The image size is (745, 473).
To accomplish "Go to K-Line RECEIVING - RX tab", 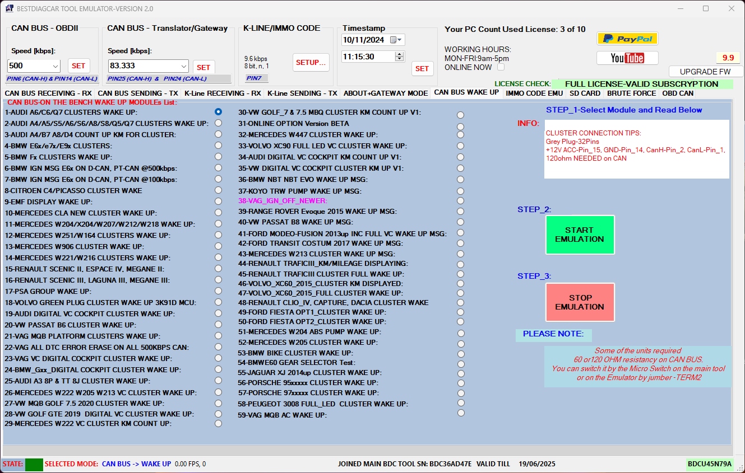I will point(223,93).
